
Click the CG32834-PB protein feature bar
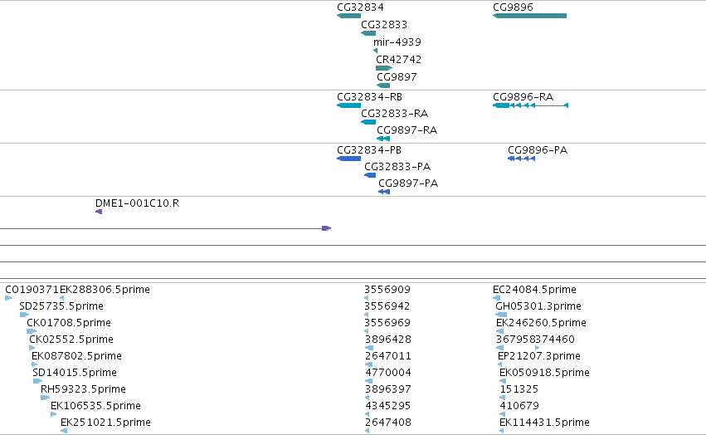pos(349,159)
